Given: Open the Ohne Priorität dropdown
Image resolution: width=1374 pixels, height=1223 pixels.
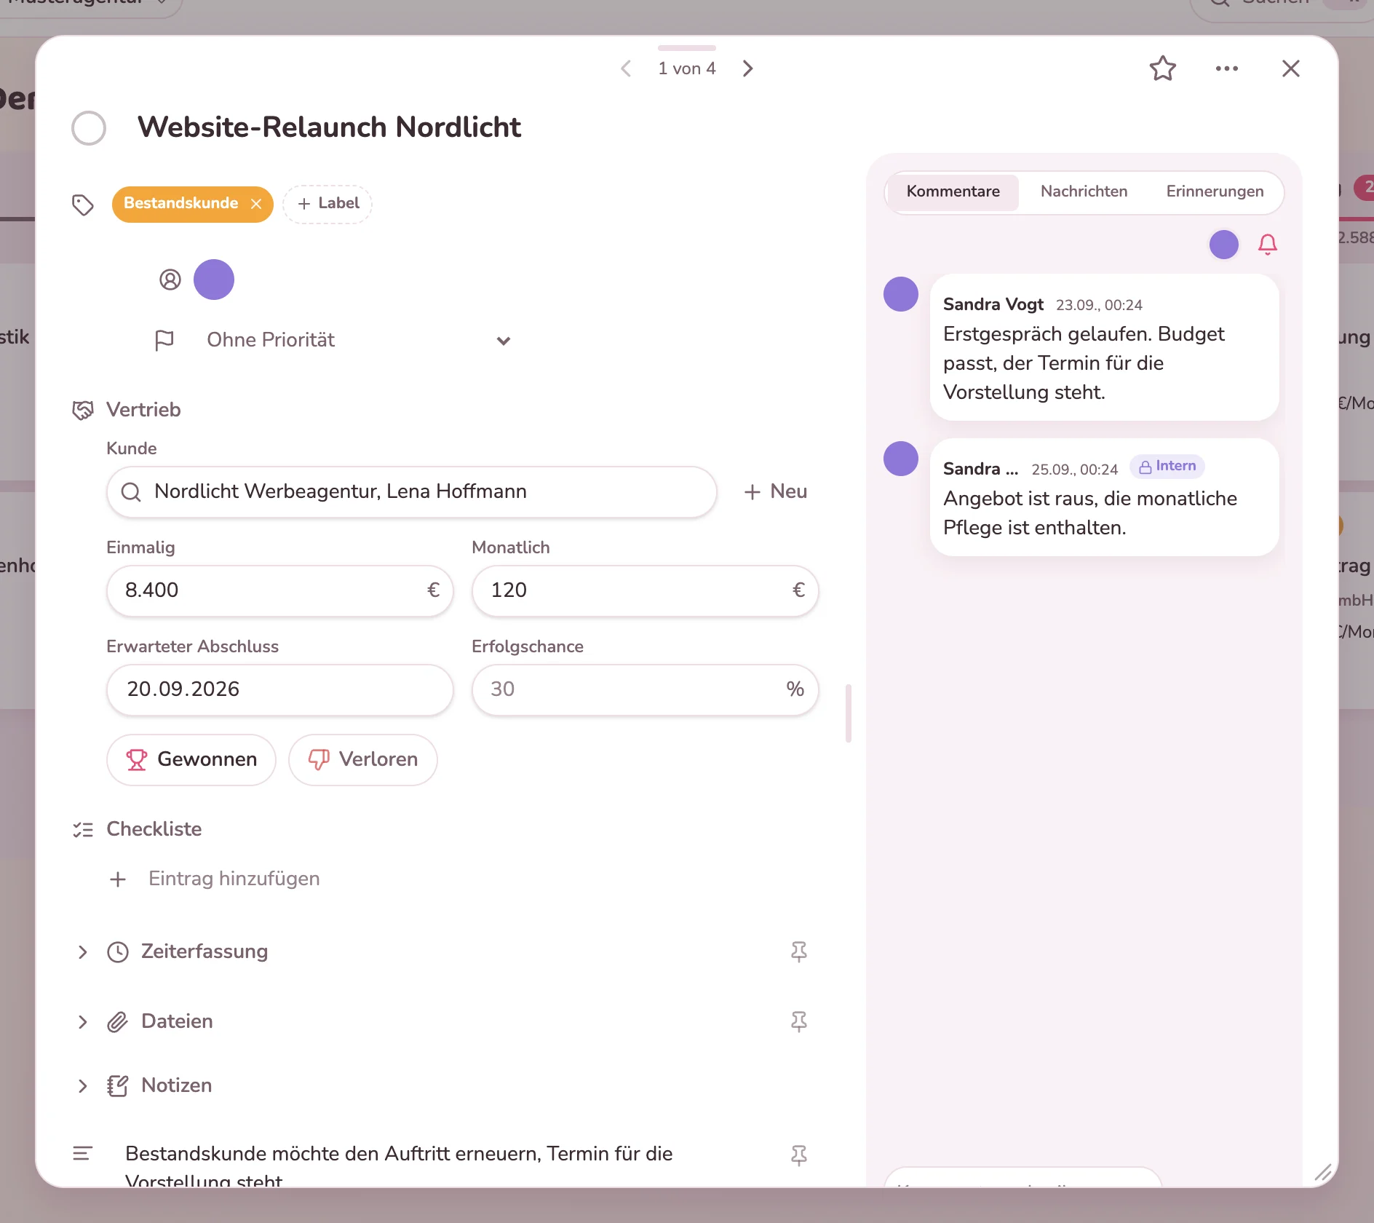Looking at the screenshot, I should click(x=358, y=340).
